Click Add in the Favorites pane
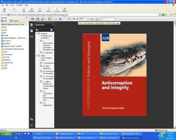 (x=4, y=21)
